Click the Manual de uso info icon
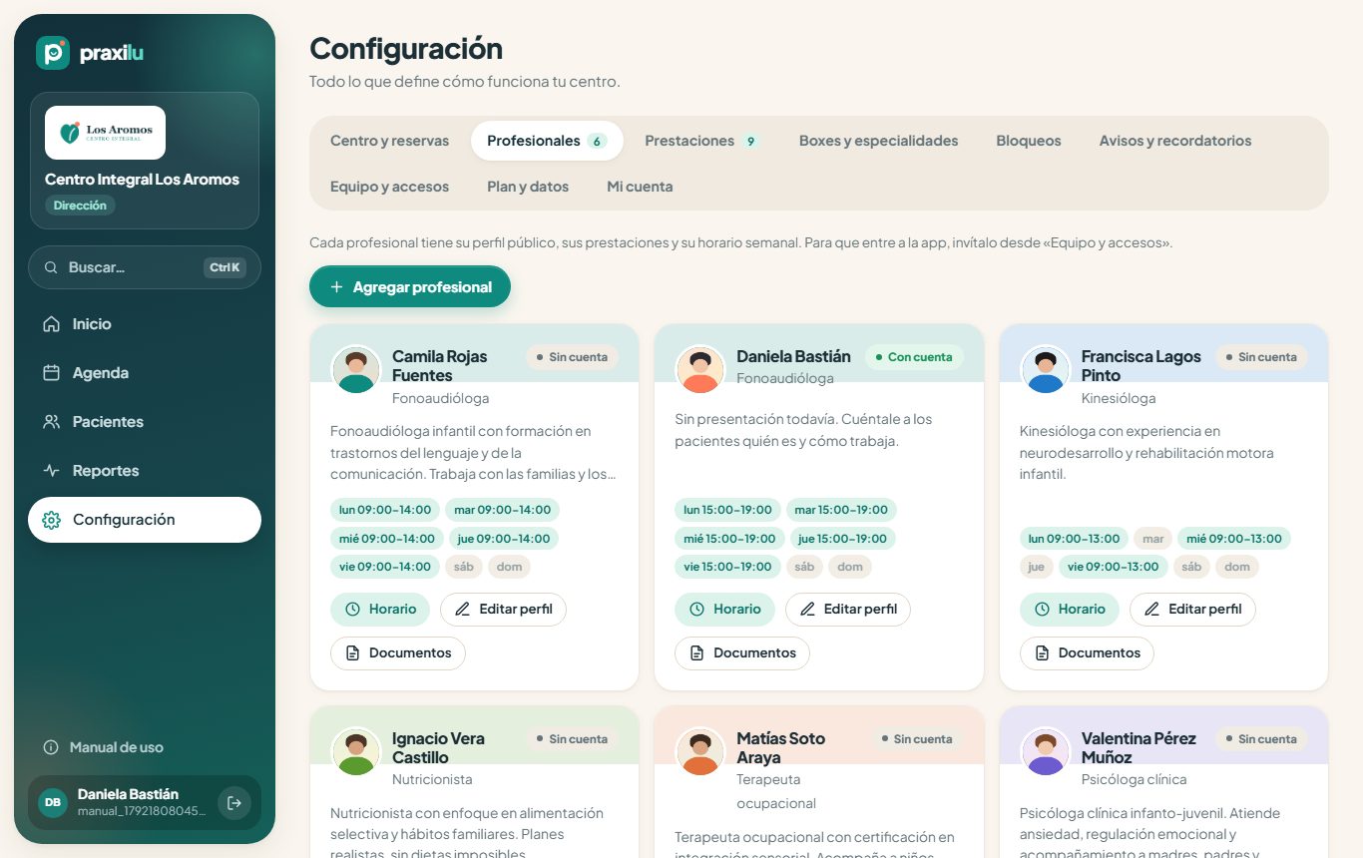The width and height of the screenshot is (1363, 858). pyautogui.click(x=51, y=747)
